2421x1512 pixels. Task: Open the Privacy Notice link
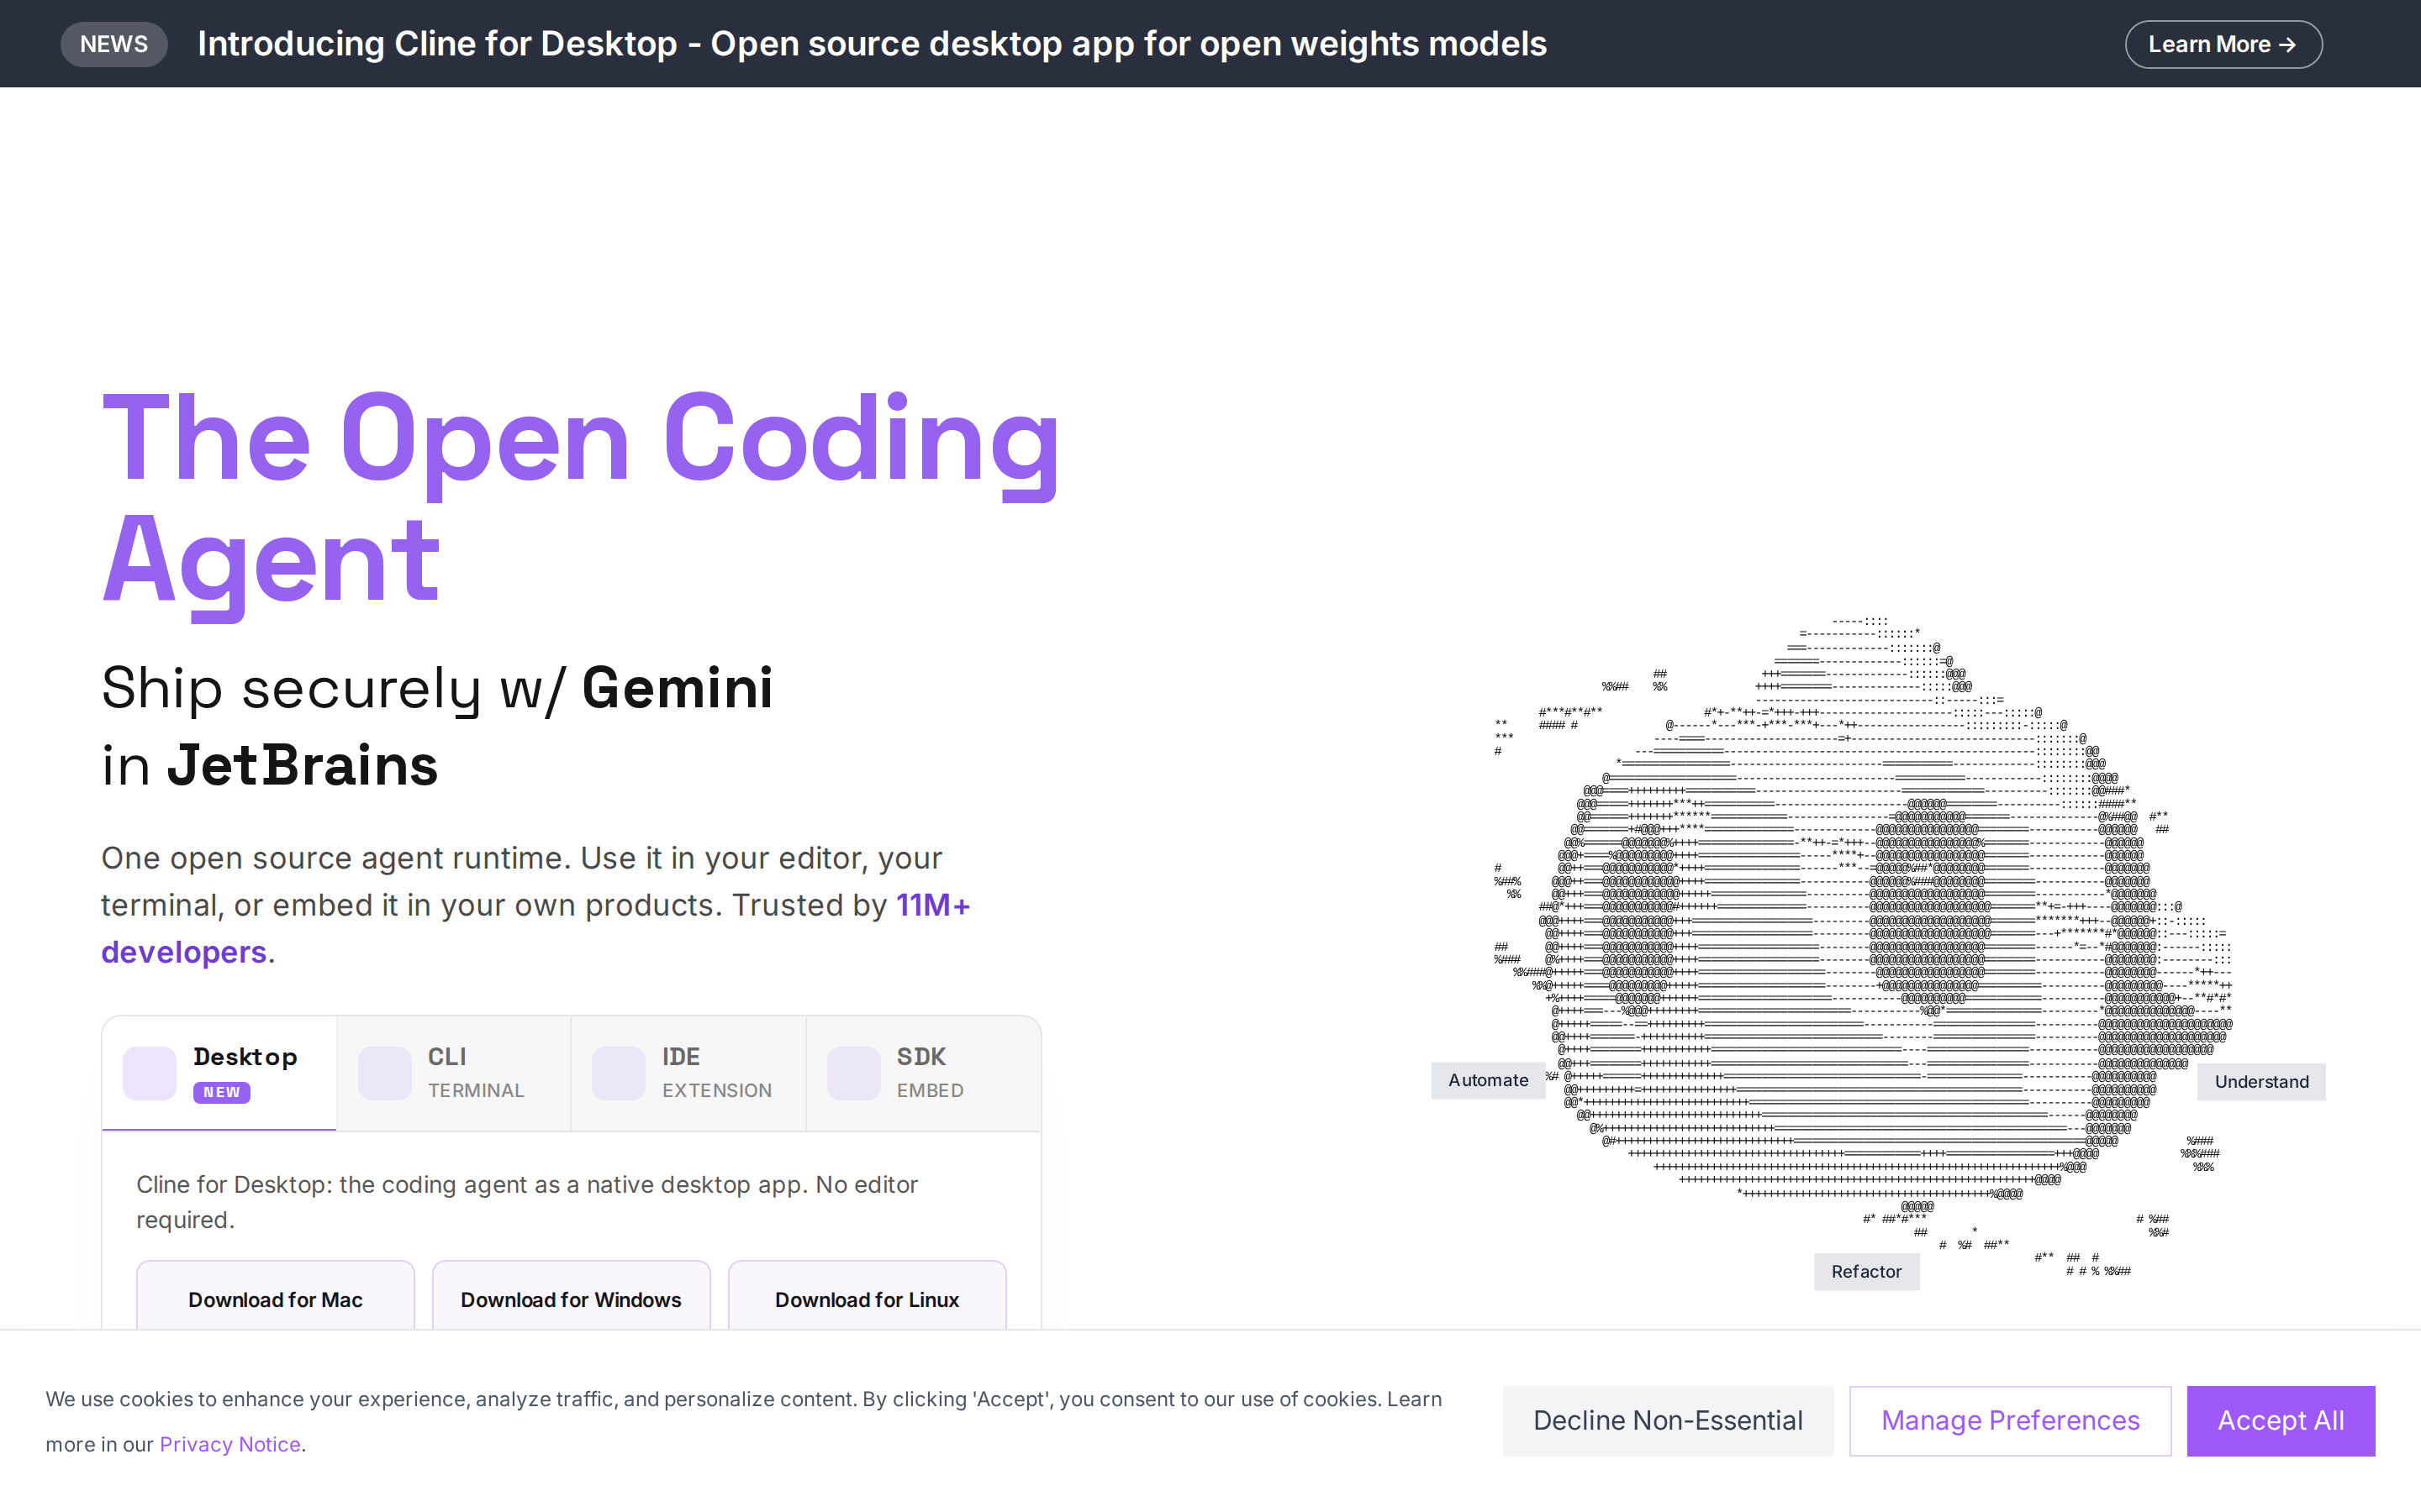coord(230,1444)
